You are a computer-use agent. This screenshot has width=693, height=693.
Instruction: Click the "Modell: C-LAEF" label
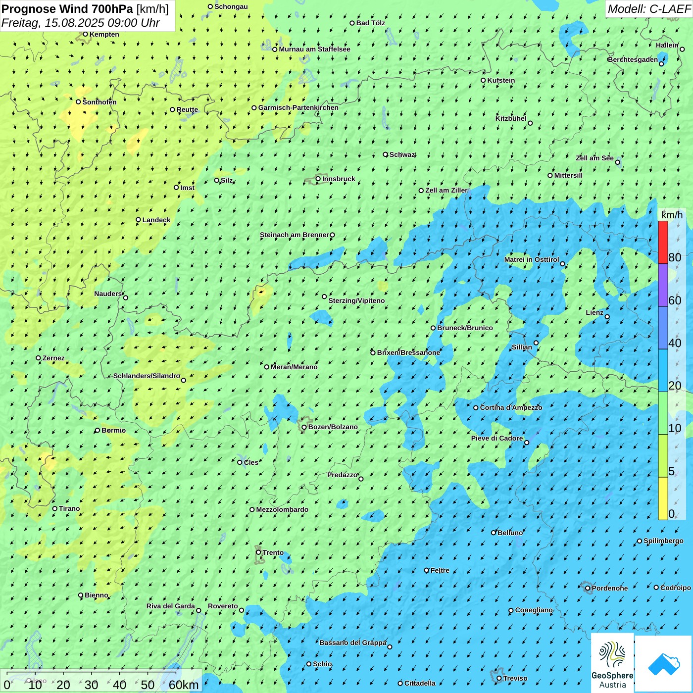pos(649,9)
